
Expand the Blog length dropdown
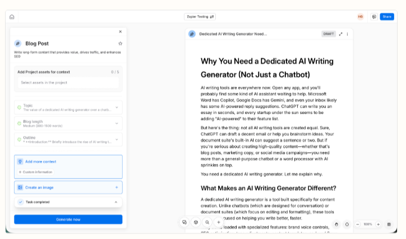coord(117,123)
